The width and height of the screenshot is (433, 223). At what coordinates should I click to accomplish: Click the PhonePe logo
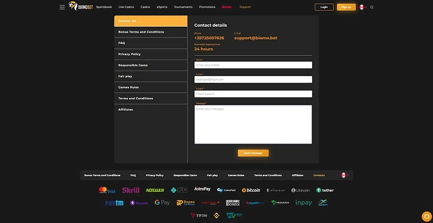139,203
